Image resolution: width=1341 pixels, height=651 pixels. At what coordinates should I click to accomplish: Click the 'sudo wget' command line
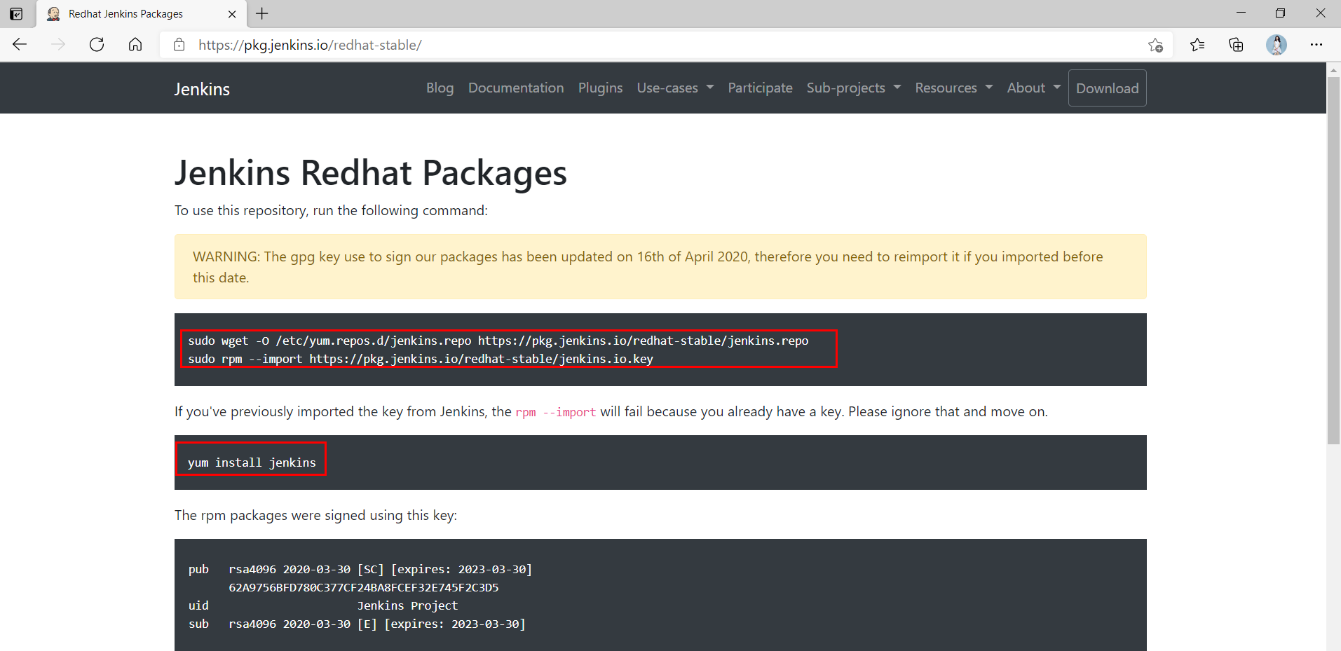[498, 341]
